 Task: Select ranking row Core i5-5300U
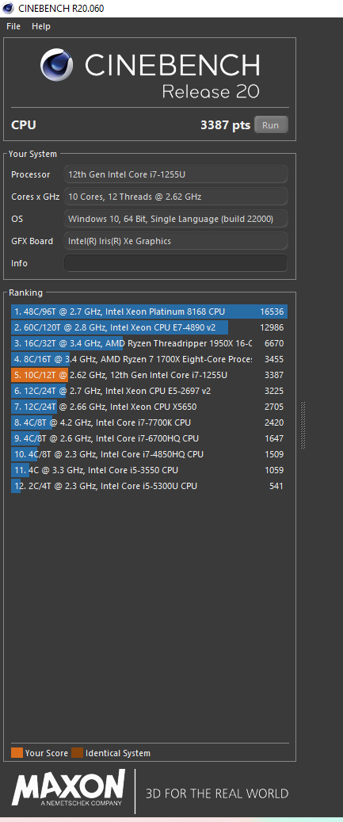point(149,486)
